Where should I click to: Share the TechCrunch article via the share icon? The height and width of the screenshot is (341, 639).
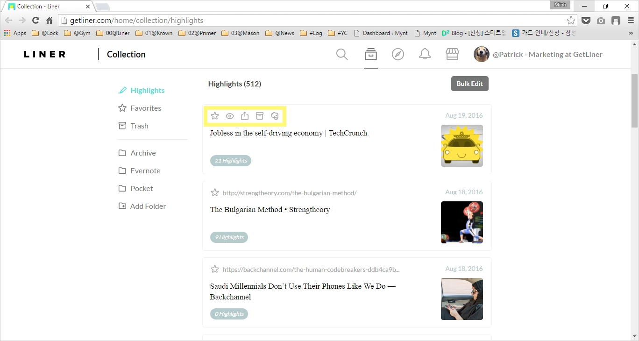[x=244, y=116]
